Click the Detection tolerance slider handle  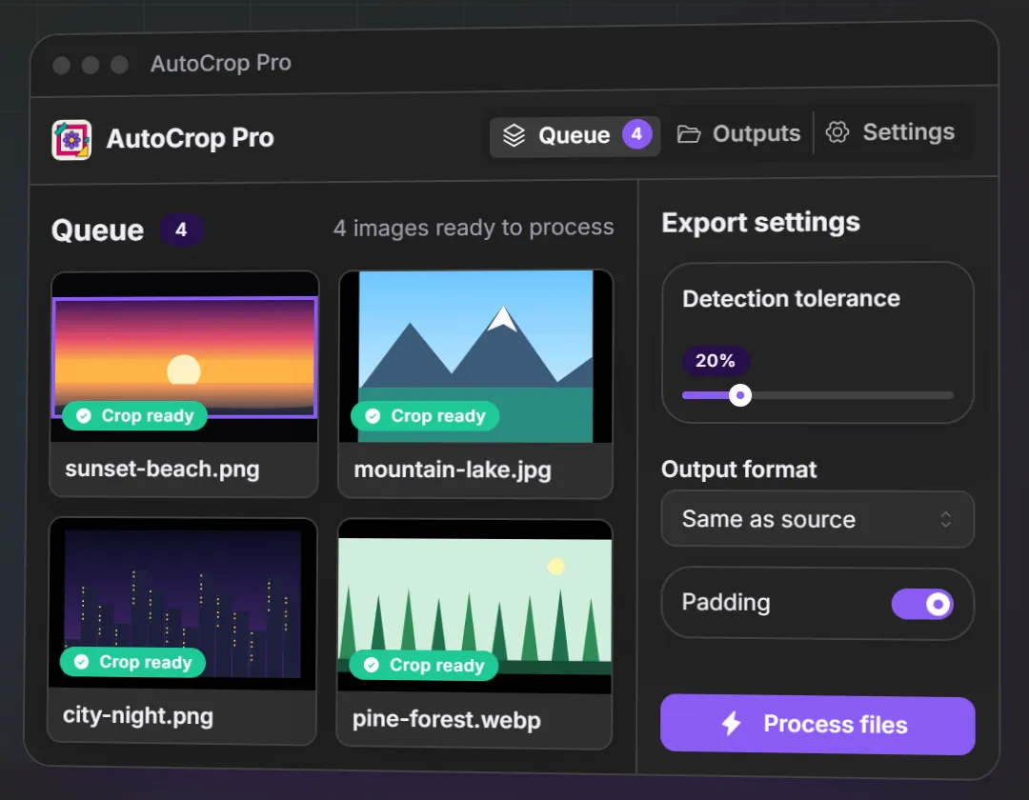[x=740, y=394]
